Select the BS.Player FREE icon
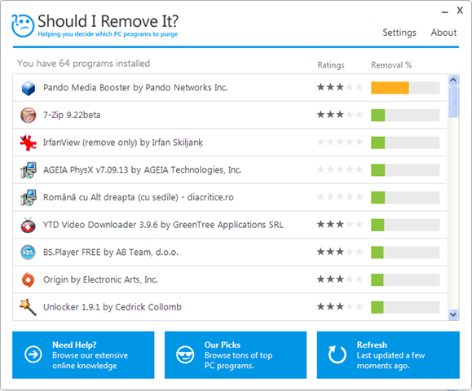 (x=29, y=253)
